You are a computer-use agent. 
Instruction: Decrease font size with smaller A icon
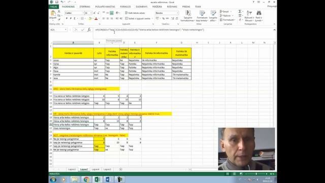[98, 13]
